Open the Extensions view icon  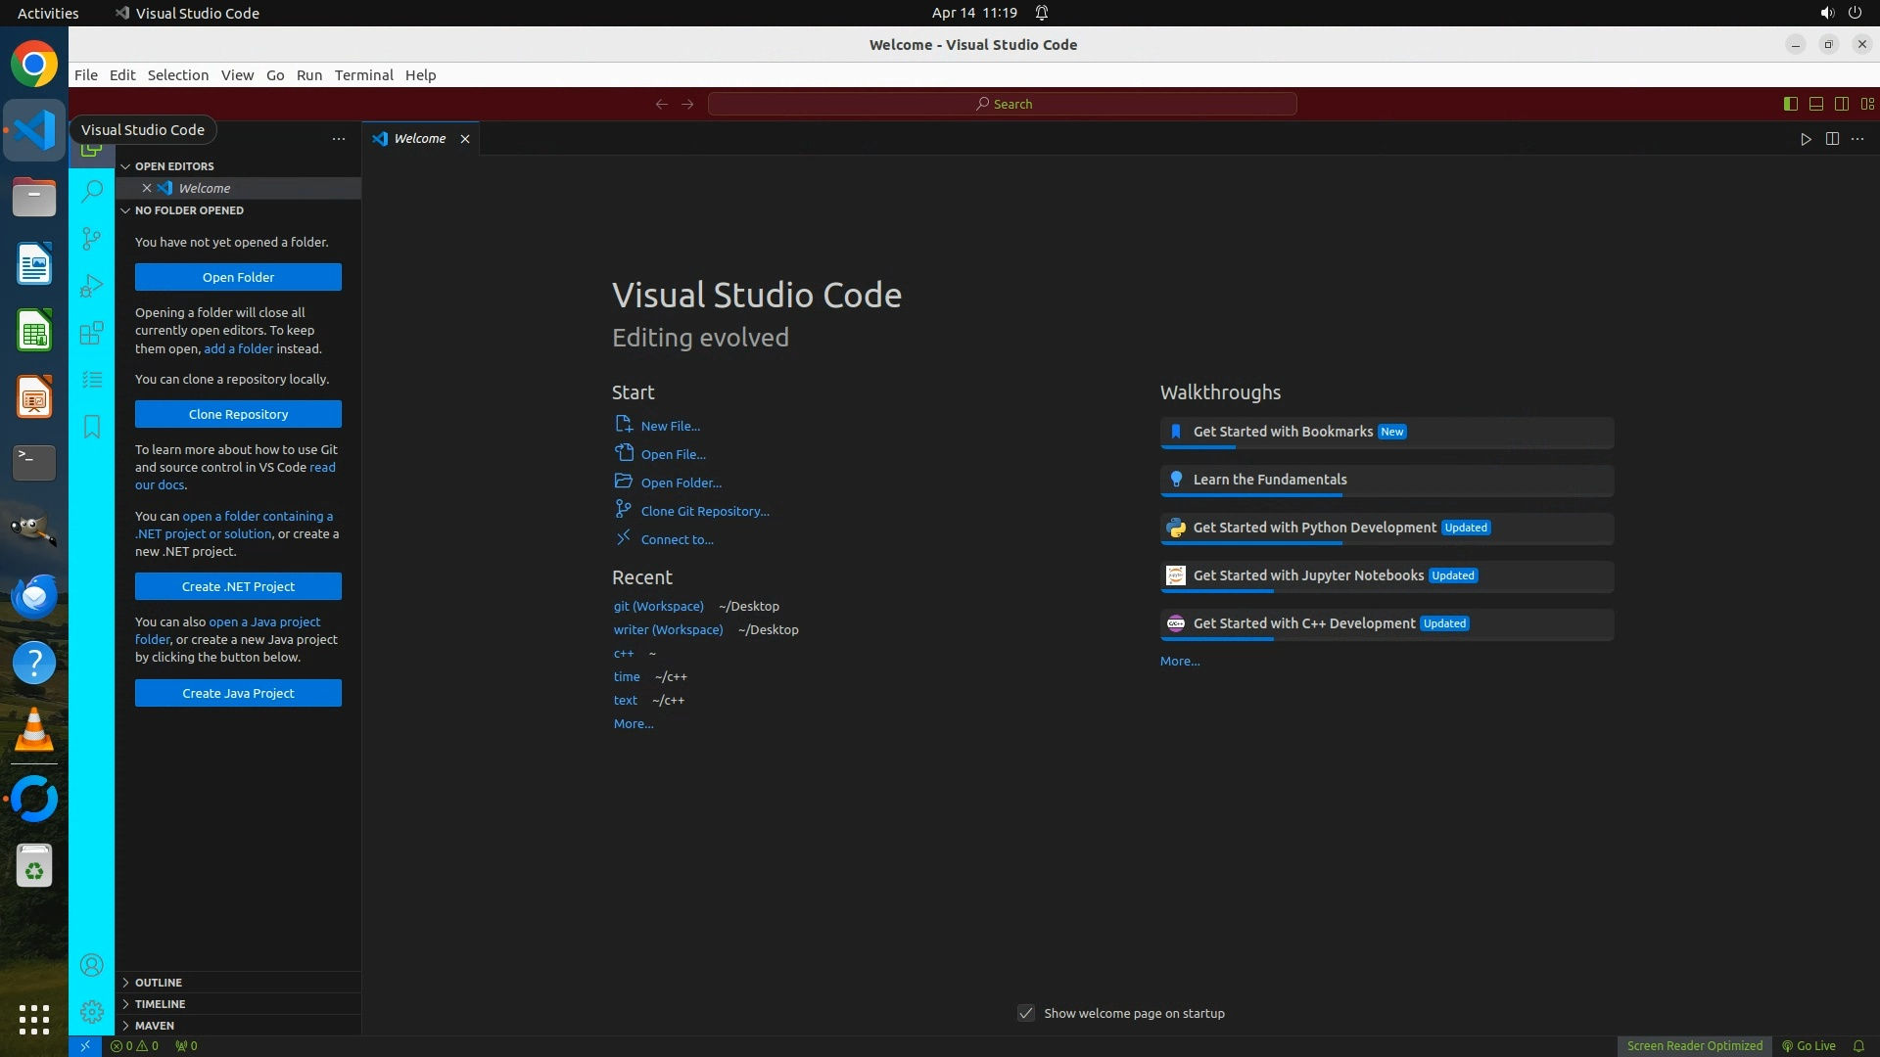coord(92,333)
